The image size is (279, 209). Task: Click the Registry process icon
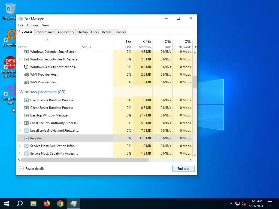[x=26, y=139]
